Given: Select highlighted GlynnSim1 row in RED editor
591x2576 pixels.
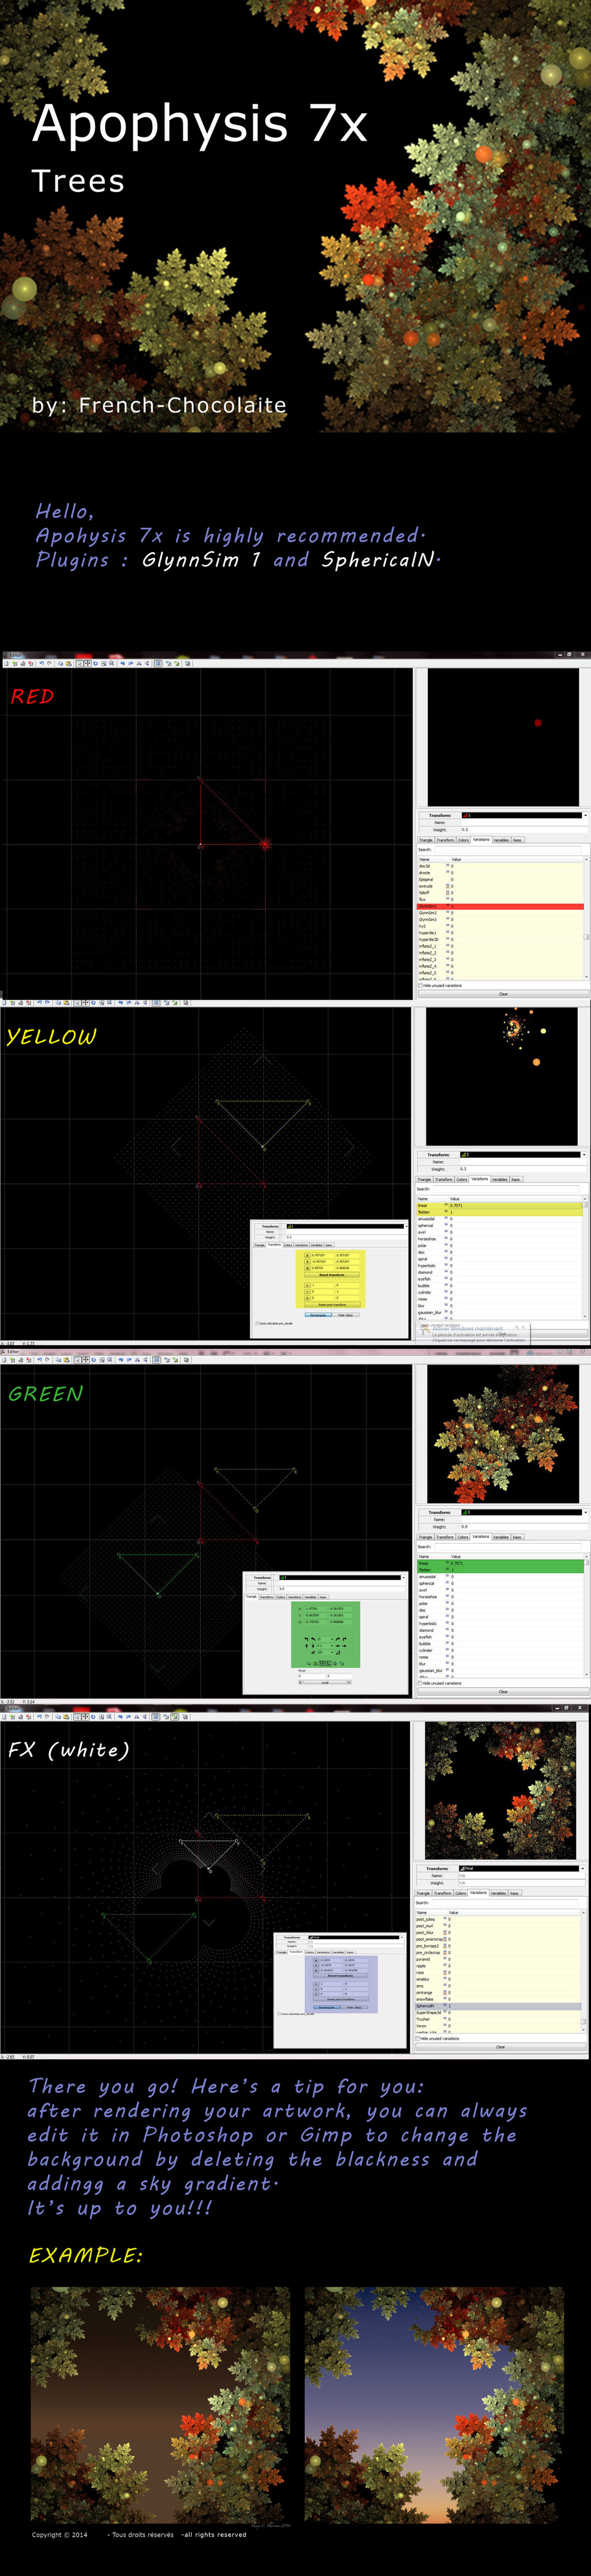Looking at the screenshot, I should 500,906.
